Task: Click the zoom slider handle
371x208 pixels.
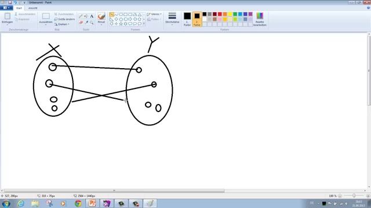Action: click(x=354, y=196)
